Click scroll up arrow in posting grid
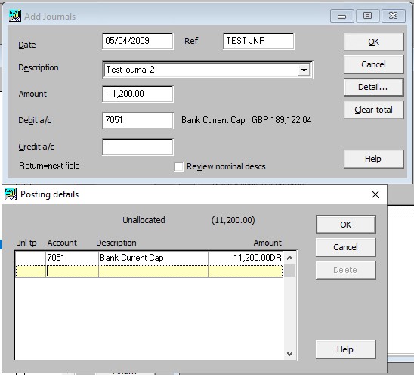 pyautogui.click(x=289, y=258)
